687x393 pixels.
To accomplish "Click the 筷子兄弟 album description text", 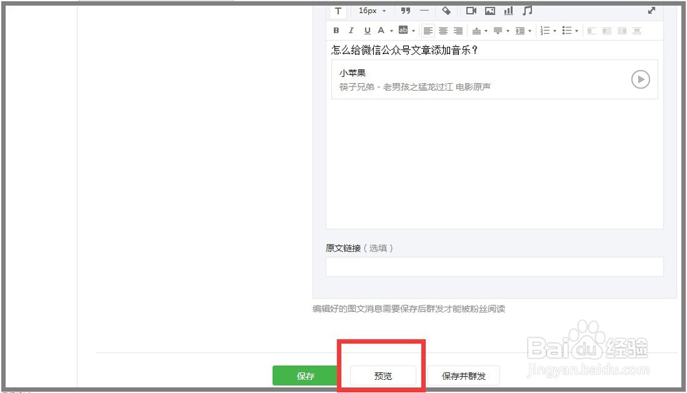I will 414,87.
